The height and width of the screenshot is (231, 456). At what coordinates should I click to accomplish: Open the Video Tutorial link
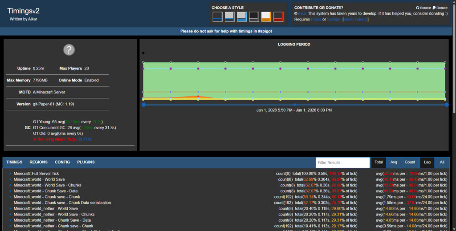355,20
